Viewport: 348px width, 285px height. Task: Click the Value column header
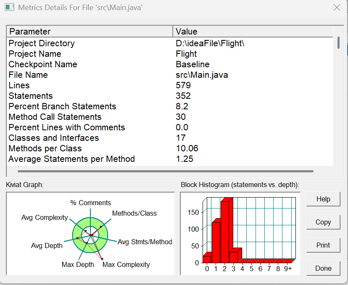(x=253, y=32)
